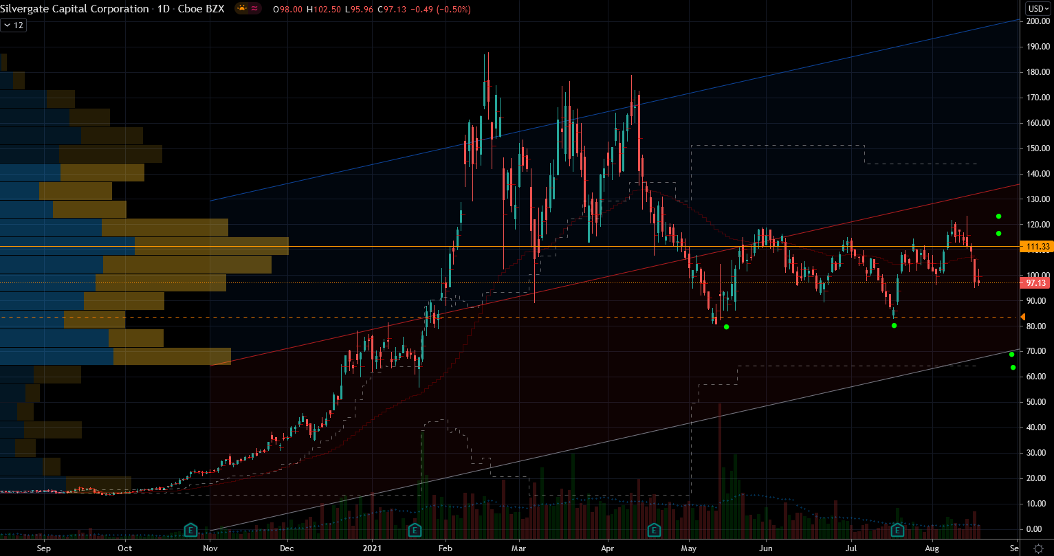Click the 150.00 price scale label
Image resolution: width=1054 pixels, height=556 pixels.
[1037, 148]
